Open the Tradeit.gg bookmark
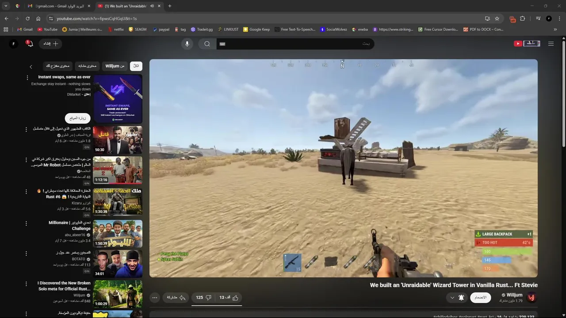566x318 pixels. [202, 30]
